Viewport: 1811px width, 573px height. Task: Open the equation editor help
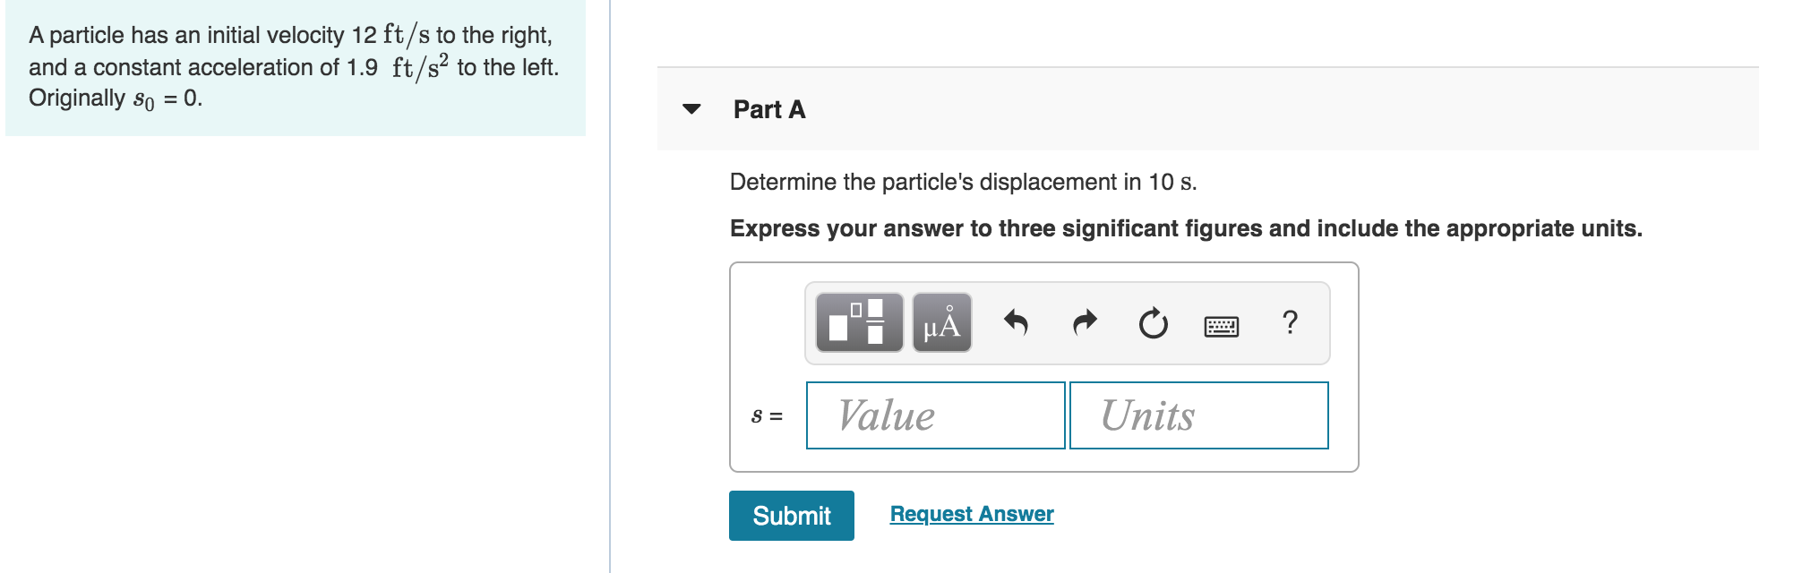[1288, 324]
